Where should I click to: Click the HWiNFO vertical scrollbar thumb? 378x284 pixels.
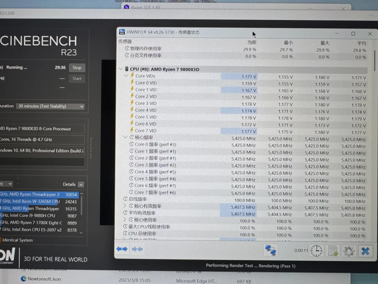pos(374,60)
